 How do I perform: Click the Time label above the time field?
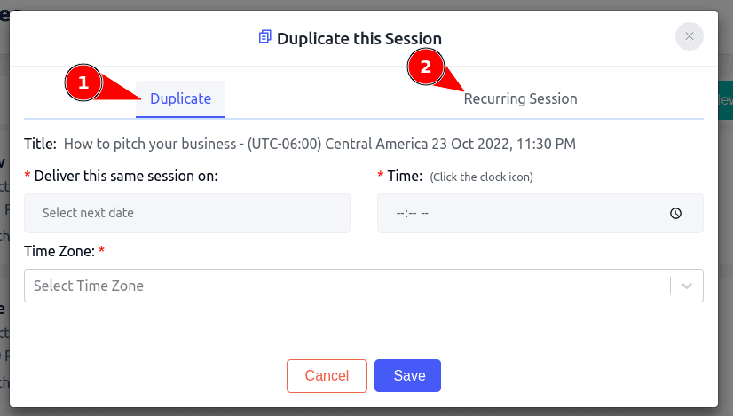[405, 176]
